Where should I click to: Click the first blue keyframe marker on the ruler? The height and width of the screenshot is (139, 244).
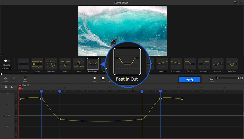point(41,91)
